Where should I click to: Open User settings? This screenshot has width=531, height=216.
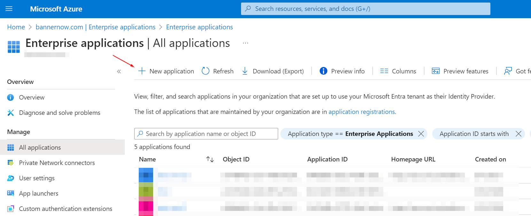[x=37, y=178]
